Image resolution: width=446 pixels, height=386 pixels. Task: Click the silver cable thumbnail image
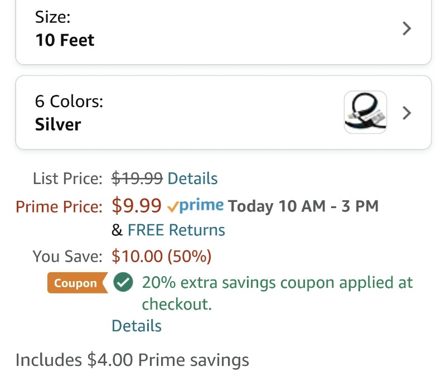pyautogui.click(x=365, y=112)
